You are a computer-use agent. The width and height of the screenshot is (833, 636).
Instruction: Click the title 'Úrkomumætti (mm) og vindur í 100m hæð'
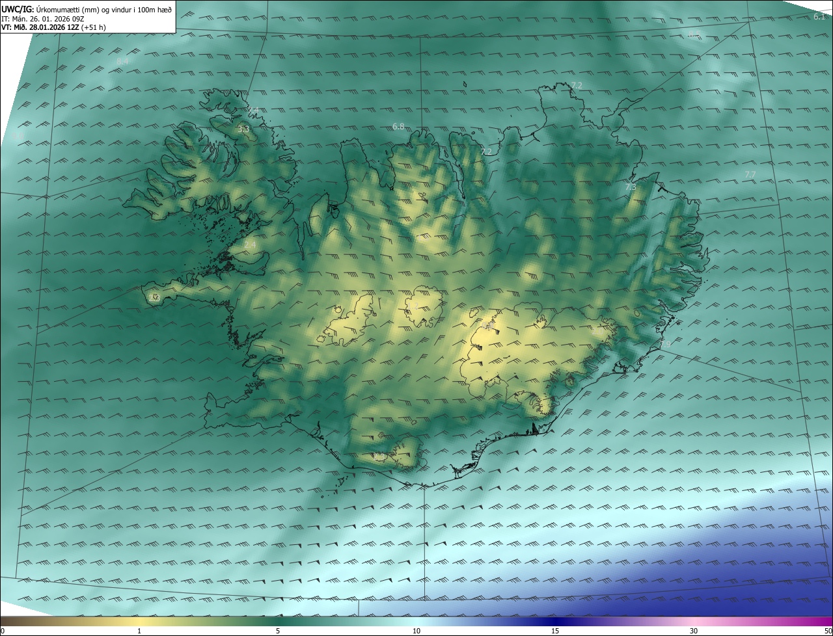[x=103, y=9]
